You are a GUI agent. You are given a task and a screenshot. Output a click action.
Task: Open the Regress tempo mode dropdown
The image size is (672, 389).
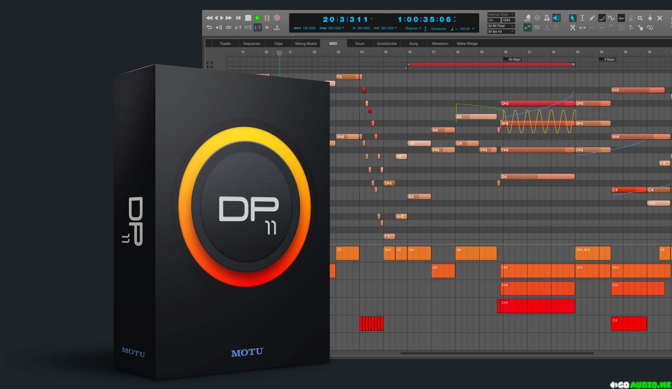[x=413, y=28]
